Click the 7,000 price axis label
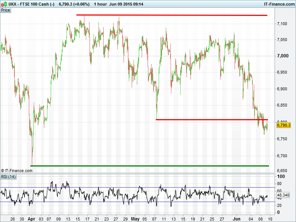Screen dimensions: 296x222 282,56
